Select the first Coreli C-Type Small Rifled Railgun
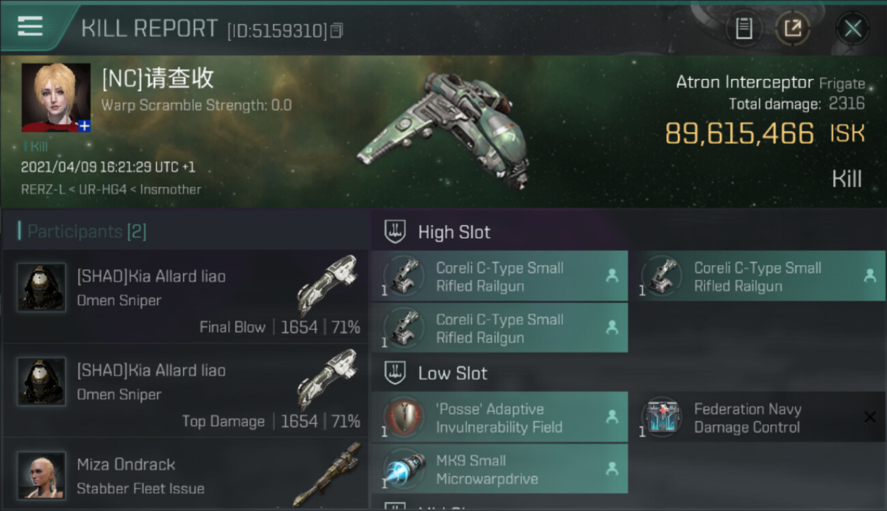Image resolution: width=887 pixels, height=511 pixels. pos(499,277)
